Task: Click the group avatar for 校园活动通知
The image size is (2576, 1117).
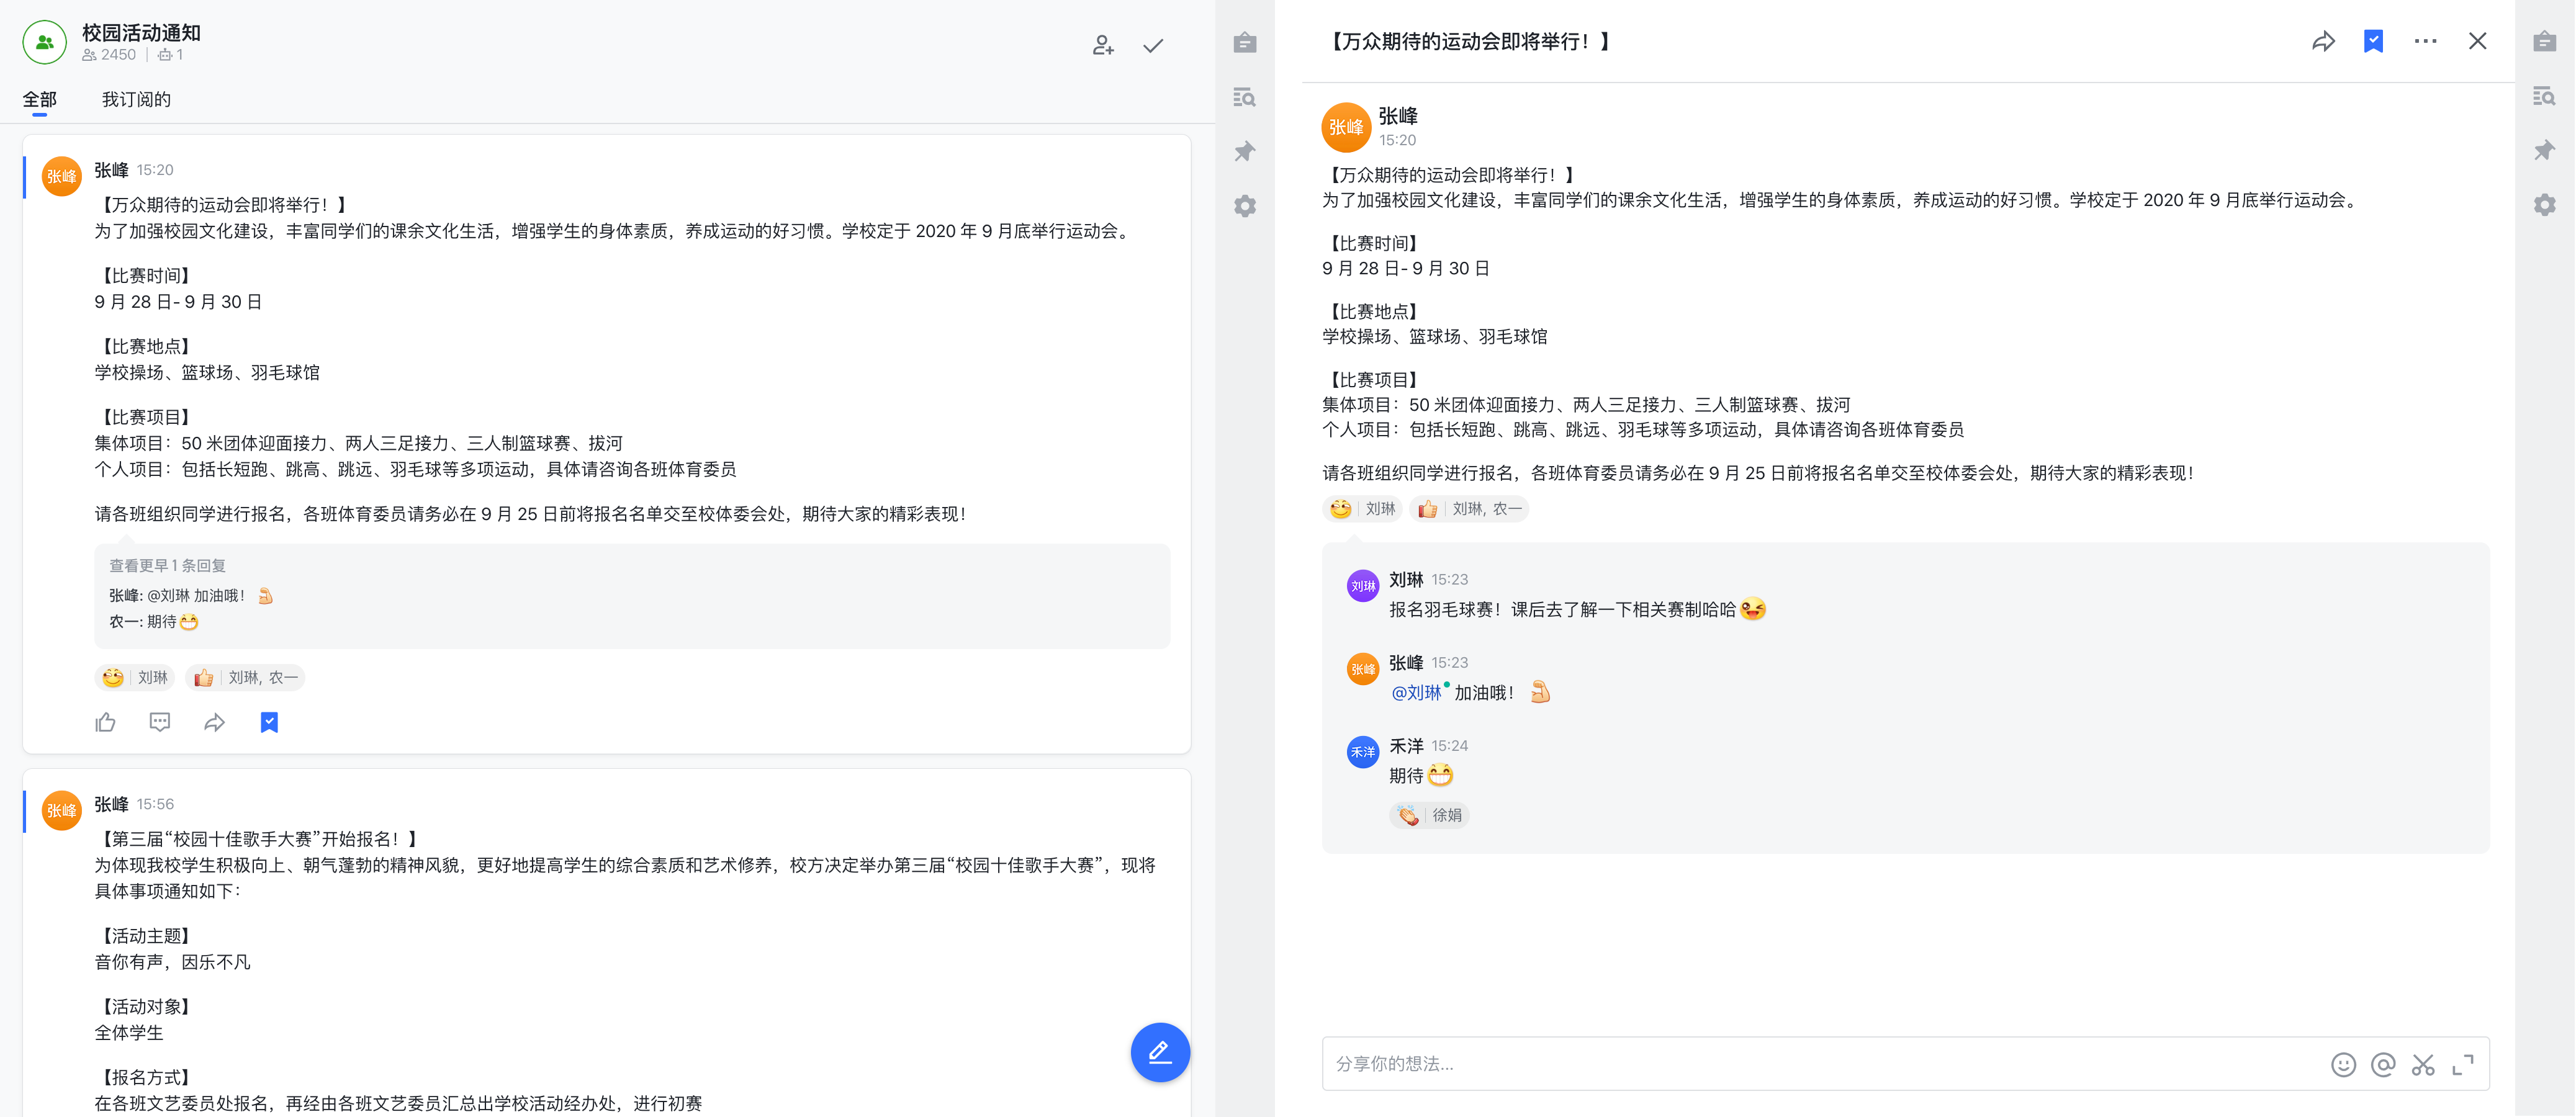Action: point(44,42)
